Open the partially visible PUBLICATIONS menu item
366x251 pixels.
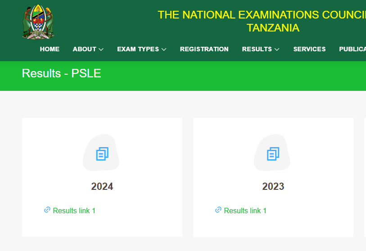[x=352, y=49]
